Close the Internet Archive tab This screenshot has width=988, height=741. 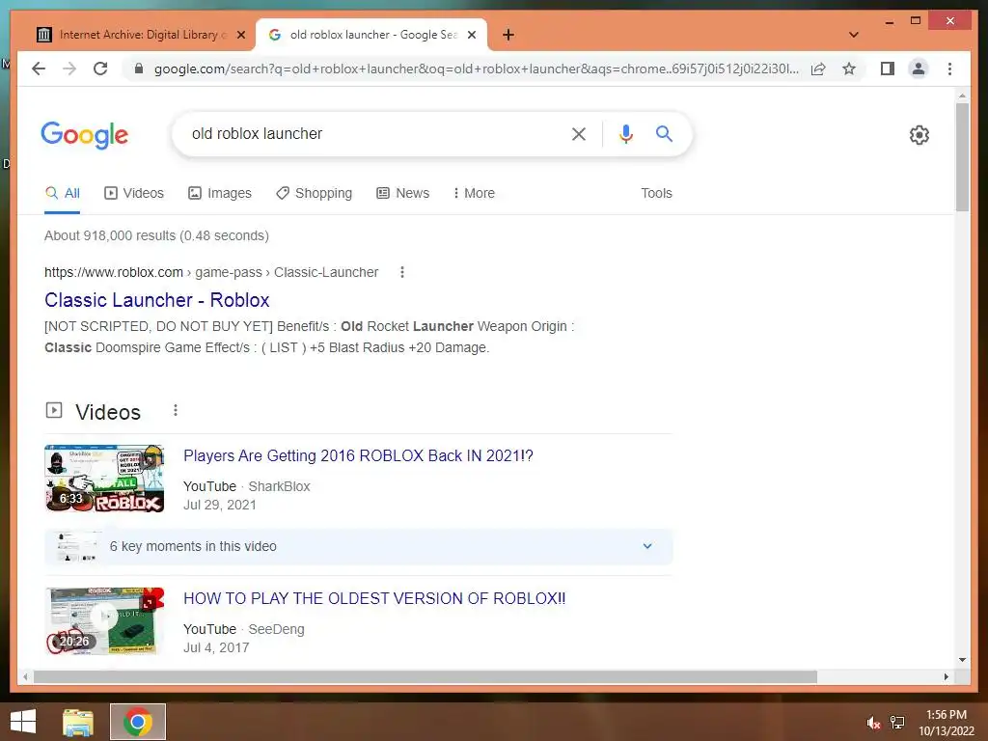click(240, 35)
